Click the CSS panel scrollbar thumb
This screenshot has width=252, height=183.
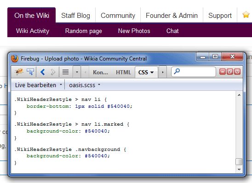point(239,161)
